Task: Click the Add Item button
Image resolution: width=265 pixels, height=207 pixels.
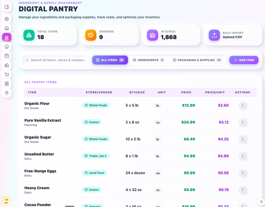Action: click(244, 60)
